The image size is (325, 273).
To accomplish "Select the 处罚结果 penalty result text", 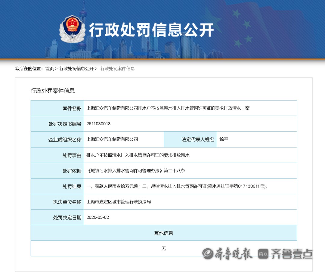I will pyautogui.click(x=177, y=186).
